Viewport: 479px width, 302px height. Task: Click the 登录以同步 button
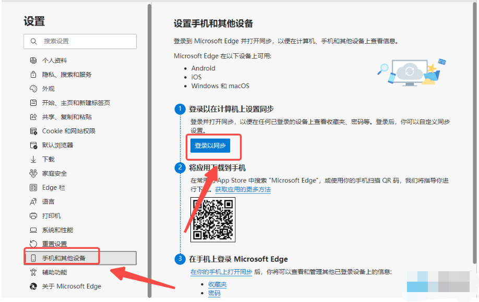tap(210, 146)
